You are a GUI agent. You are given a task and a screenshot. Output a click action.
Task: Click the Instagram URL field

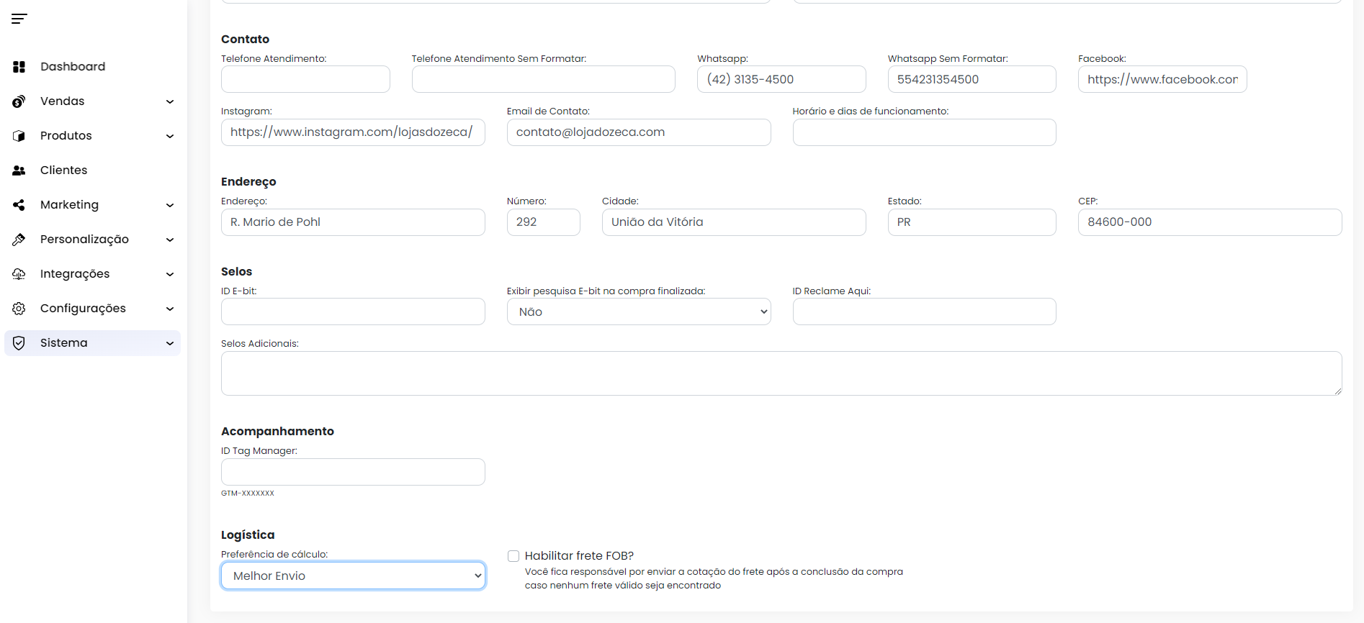(x=353, y=132)
